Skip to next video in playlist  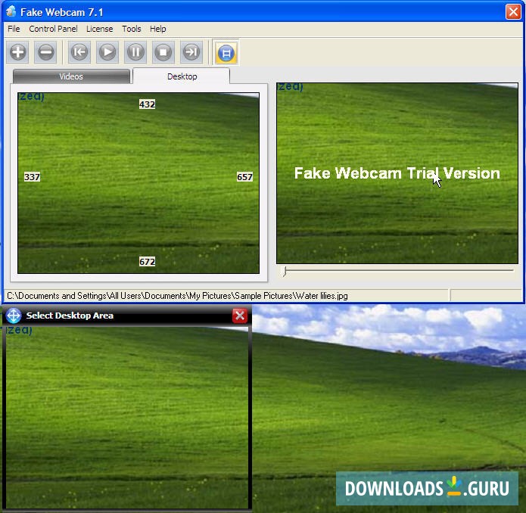click(191, 52)
